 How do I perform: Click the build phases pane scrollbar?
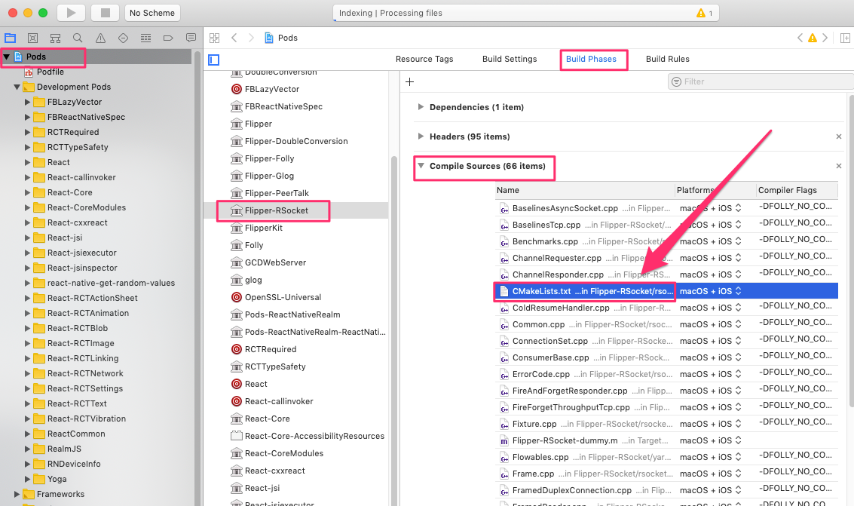coord(851,250)
